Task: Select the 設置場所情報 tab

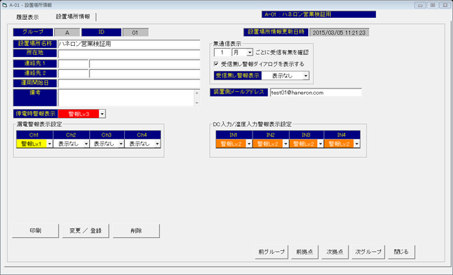Action: pos(73,16)
